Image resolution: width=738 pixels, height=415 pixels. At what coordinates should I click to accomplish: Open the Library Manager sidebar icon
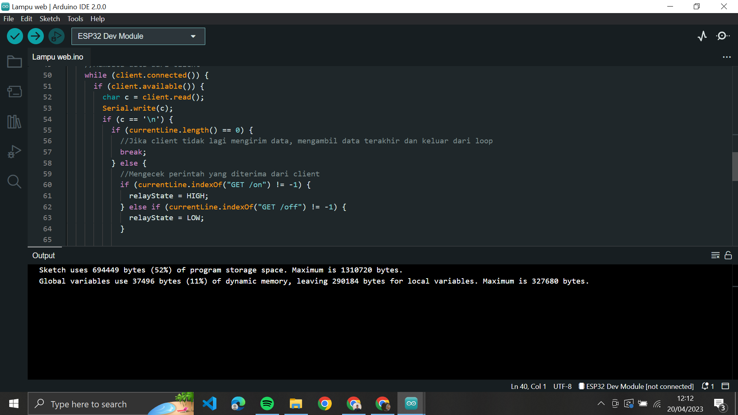click(14, 122)
